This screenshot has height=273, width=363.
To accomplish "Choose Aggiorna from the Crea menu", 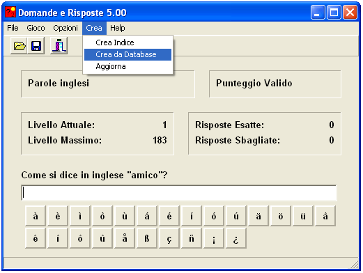I will pos(128,66).
